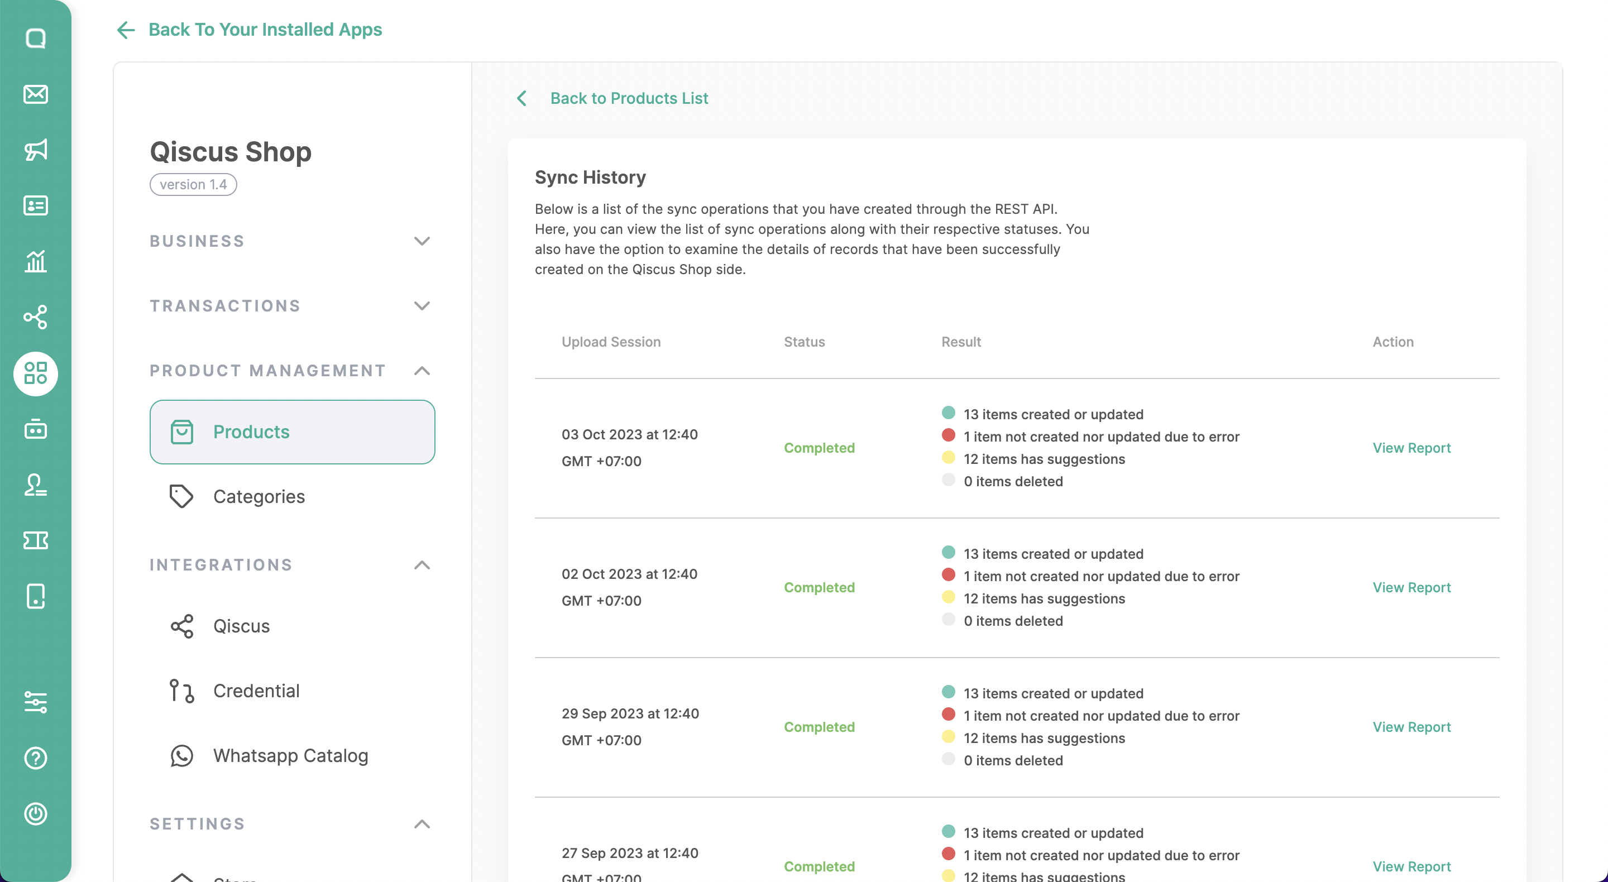The image size is (1608, 882).
Task: Select the Categories menu item
Action: click(259, 497)
